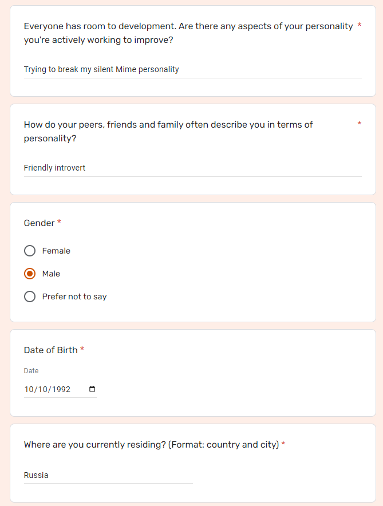This screenshot has height=506, width=383.
Task: Click the 'How do your peers' question text
Action: click(x=168, y=131)
